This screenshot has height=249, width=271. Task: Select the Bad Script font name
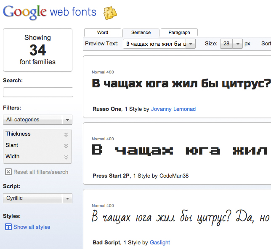[106, 242]
